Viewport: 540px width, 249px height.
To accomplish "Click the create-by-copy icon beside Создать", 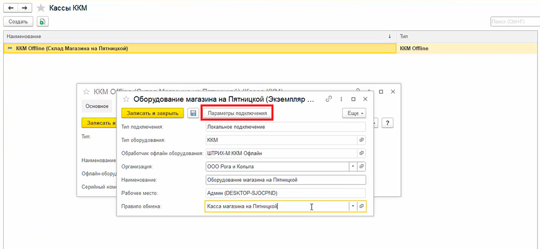I will pyautogui.click(x=42, y=22).
